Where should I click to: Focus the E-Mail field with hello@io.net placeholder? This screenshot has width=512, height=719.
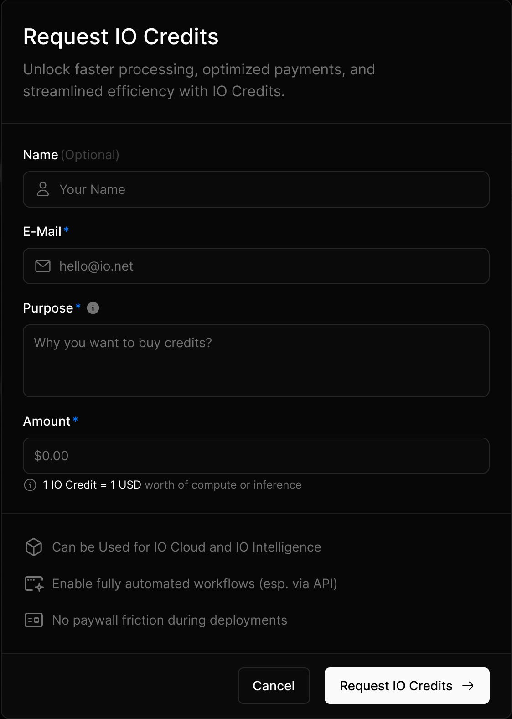click(x=256, y=266)
